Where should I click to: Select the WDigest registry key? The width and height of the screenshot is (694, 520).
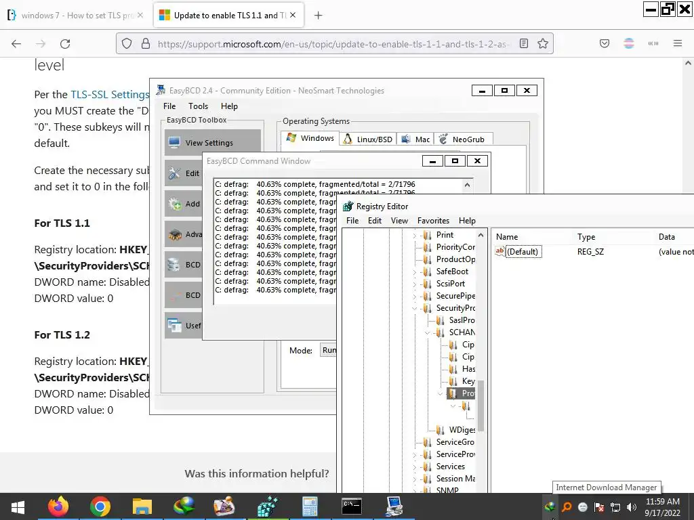coord(462,430)
